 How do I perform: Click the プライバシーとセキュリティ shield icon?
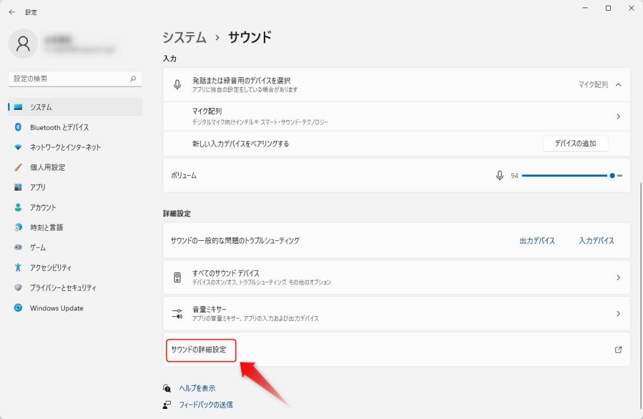pyautogui.click(x=18, y=287)
